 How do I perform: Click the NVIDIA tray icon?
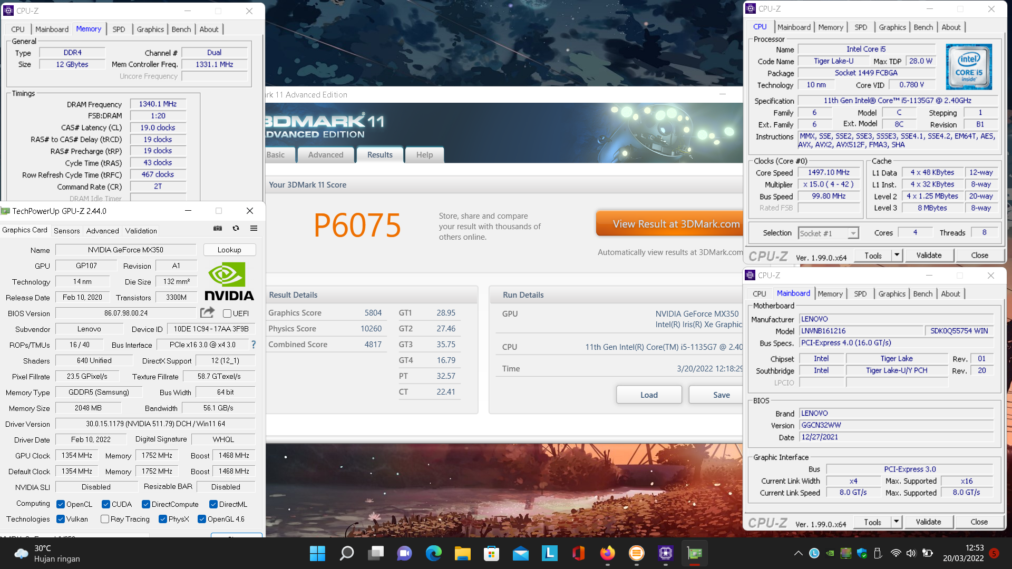pos(830,553)
